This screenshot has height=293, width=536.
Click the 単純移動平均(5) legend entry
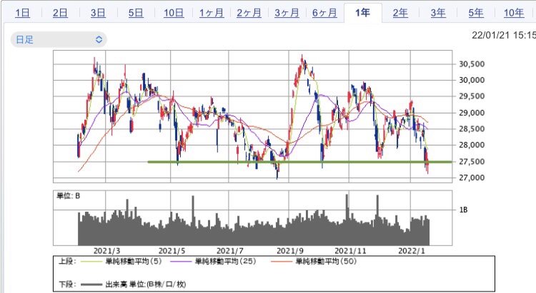click(x=134, y=262)
